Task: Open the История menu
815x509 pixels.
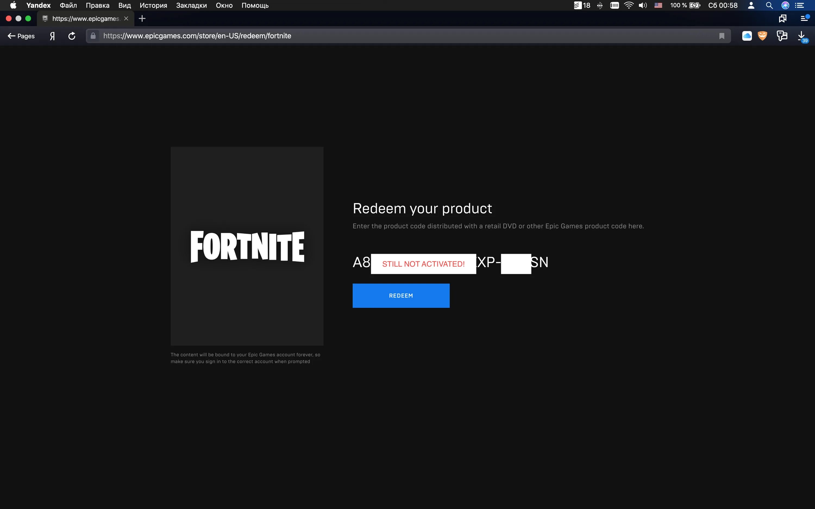Action: (x=153, y=5)
